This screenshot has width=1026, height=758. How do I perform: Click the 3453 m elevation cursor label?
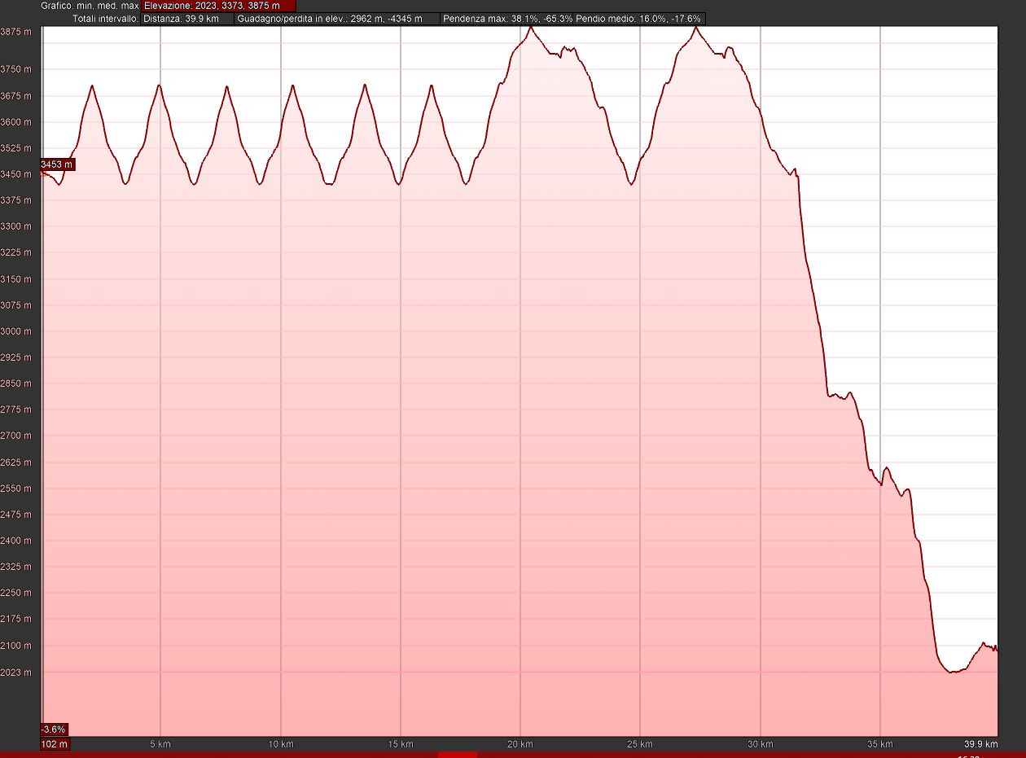[57, 165]
